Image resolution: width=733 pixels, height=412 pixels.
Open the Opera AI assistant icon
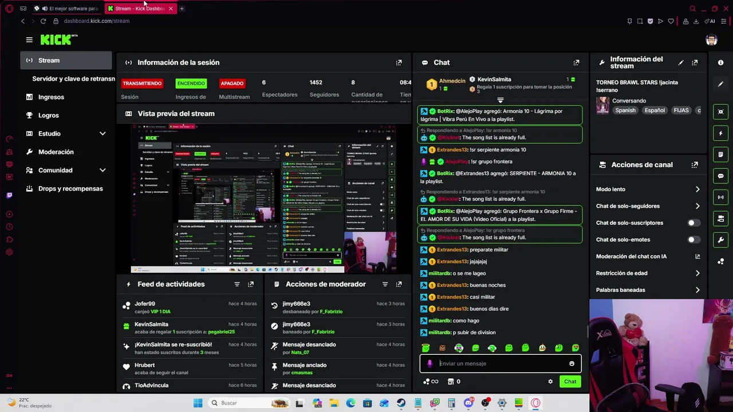click(x=710, y=21)
